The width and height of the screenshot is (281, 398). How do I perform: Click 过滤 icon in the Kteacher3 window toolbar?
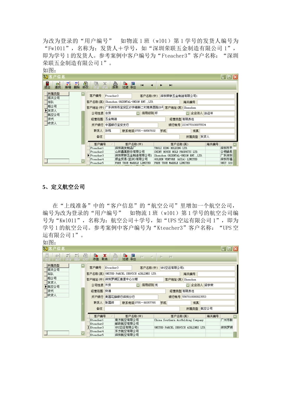[x=125, y=257]
